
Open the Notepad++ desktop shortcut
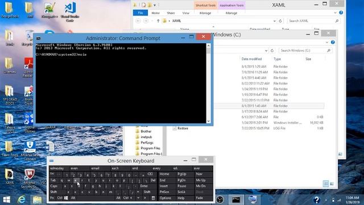[49, 10]
